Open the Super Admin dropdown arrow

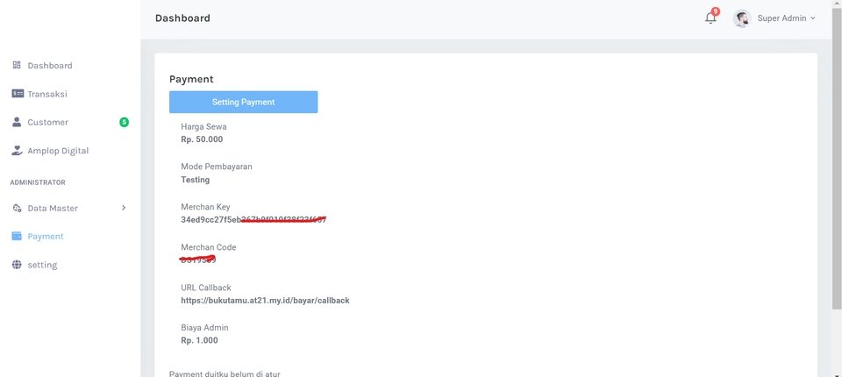(813, 18)
